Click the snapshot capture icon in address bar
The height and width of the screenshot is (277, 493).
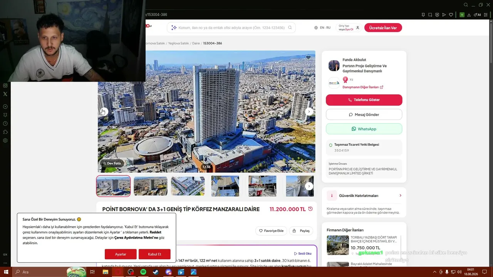(x=430, y=15)
